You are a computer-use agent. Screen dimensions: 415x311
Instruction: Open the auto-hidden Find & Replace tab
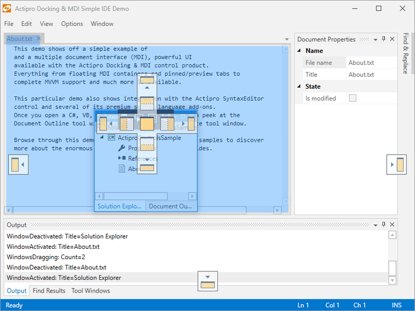click(405, 54)
